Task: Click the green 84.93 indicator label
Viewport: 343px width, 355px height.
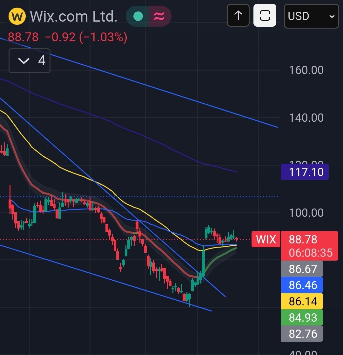Action: click(302, 317)
